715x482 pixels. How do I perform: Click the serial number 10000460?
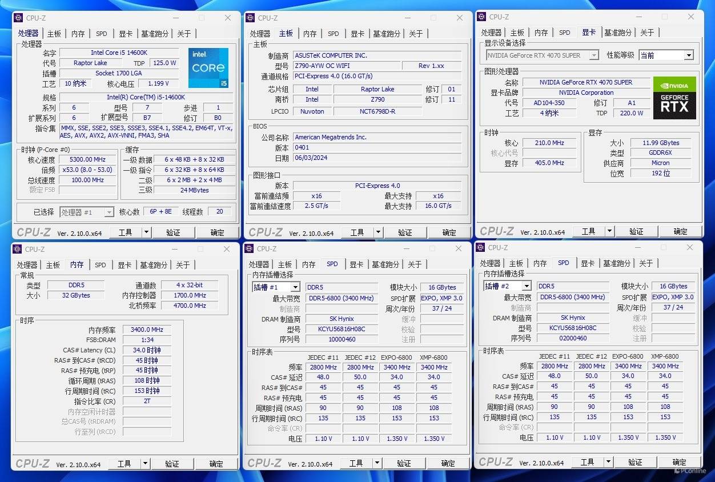coord(342,339)
